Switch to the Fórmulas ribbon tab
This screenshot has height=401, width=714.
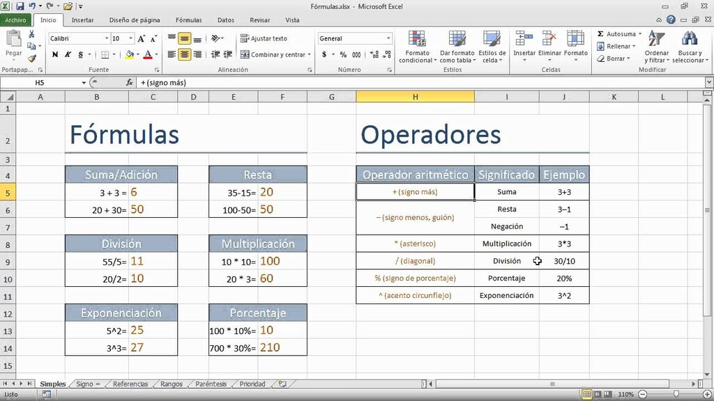pyautogui.click(x=188, y=20)
